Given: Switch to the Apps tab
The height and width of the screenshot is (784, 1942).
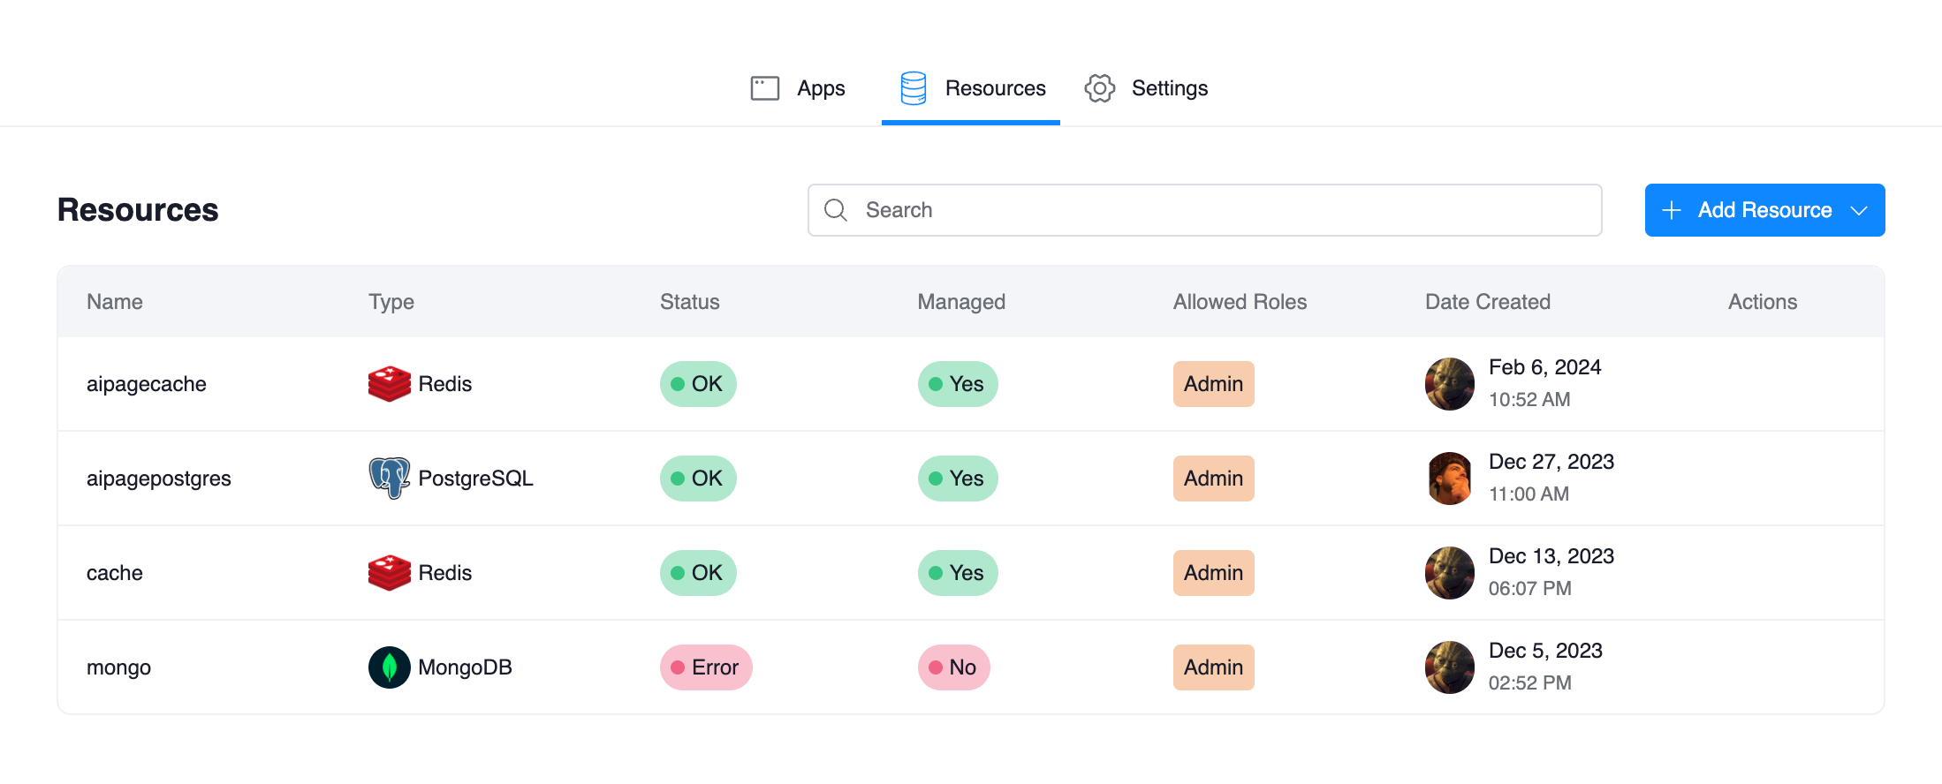Looking at the screenshot, I should pyautogui.click(x=820, y=88).
